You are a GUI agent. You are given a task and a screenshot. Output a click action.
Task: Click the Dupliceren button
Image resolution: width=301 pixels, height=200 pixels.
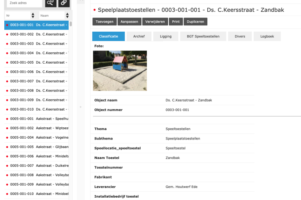195,21
